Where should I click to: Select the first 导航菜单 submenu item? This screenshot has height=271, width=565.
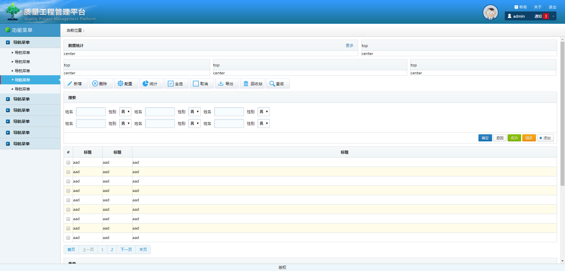point(30,53)
